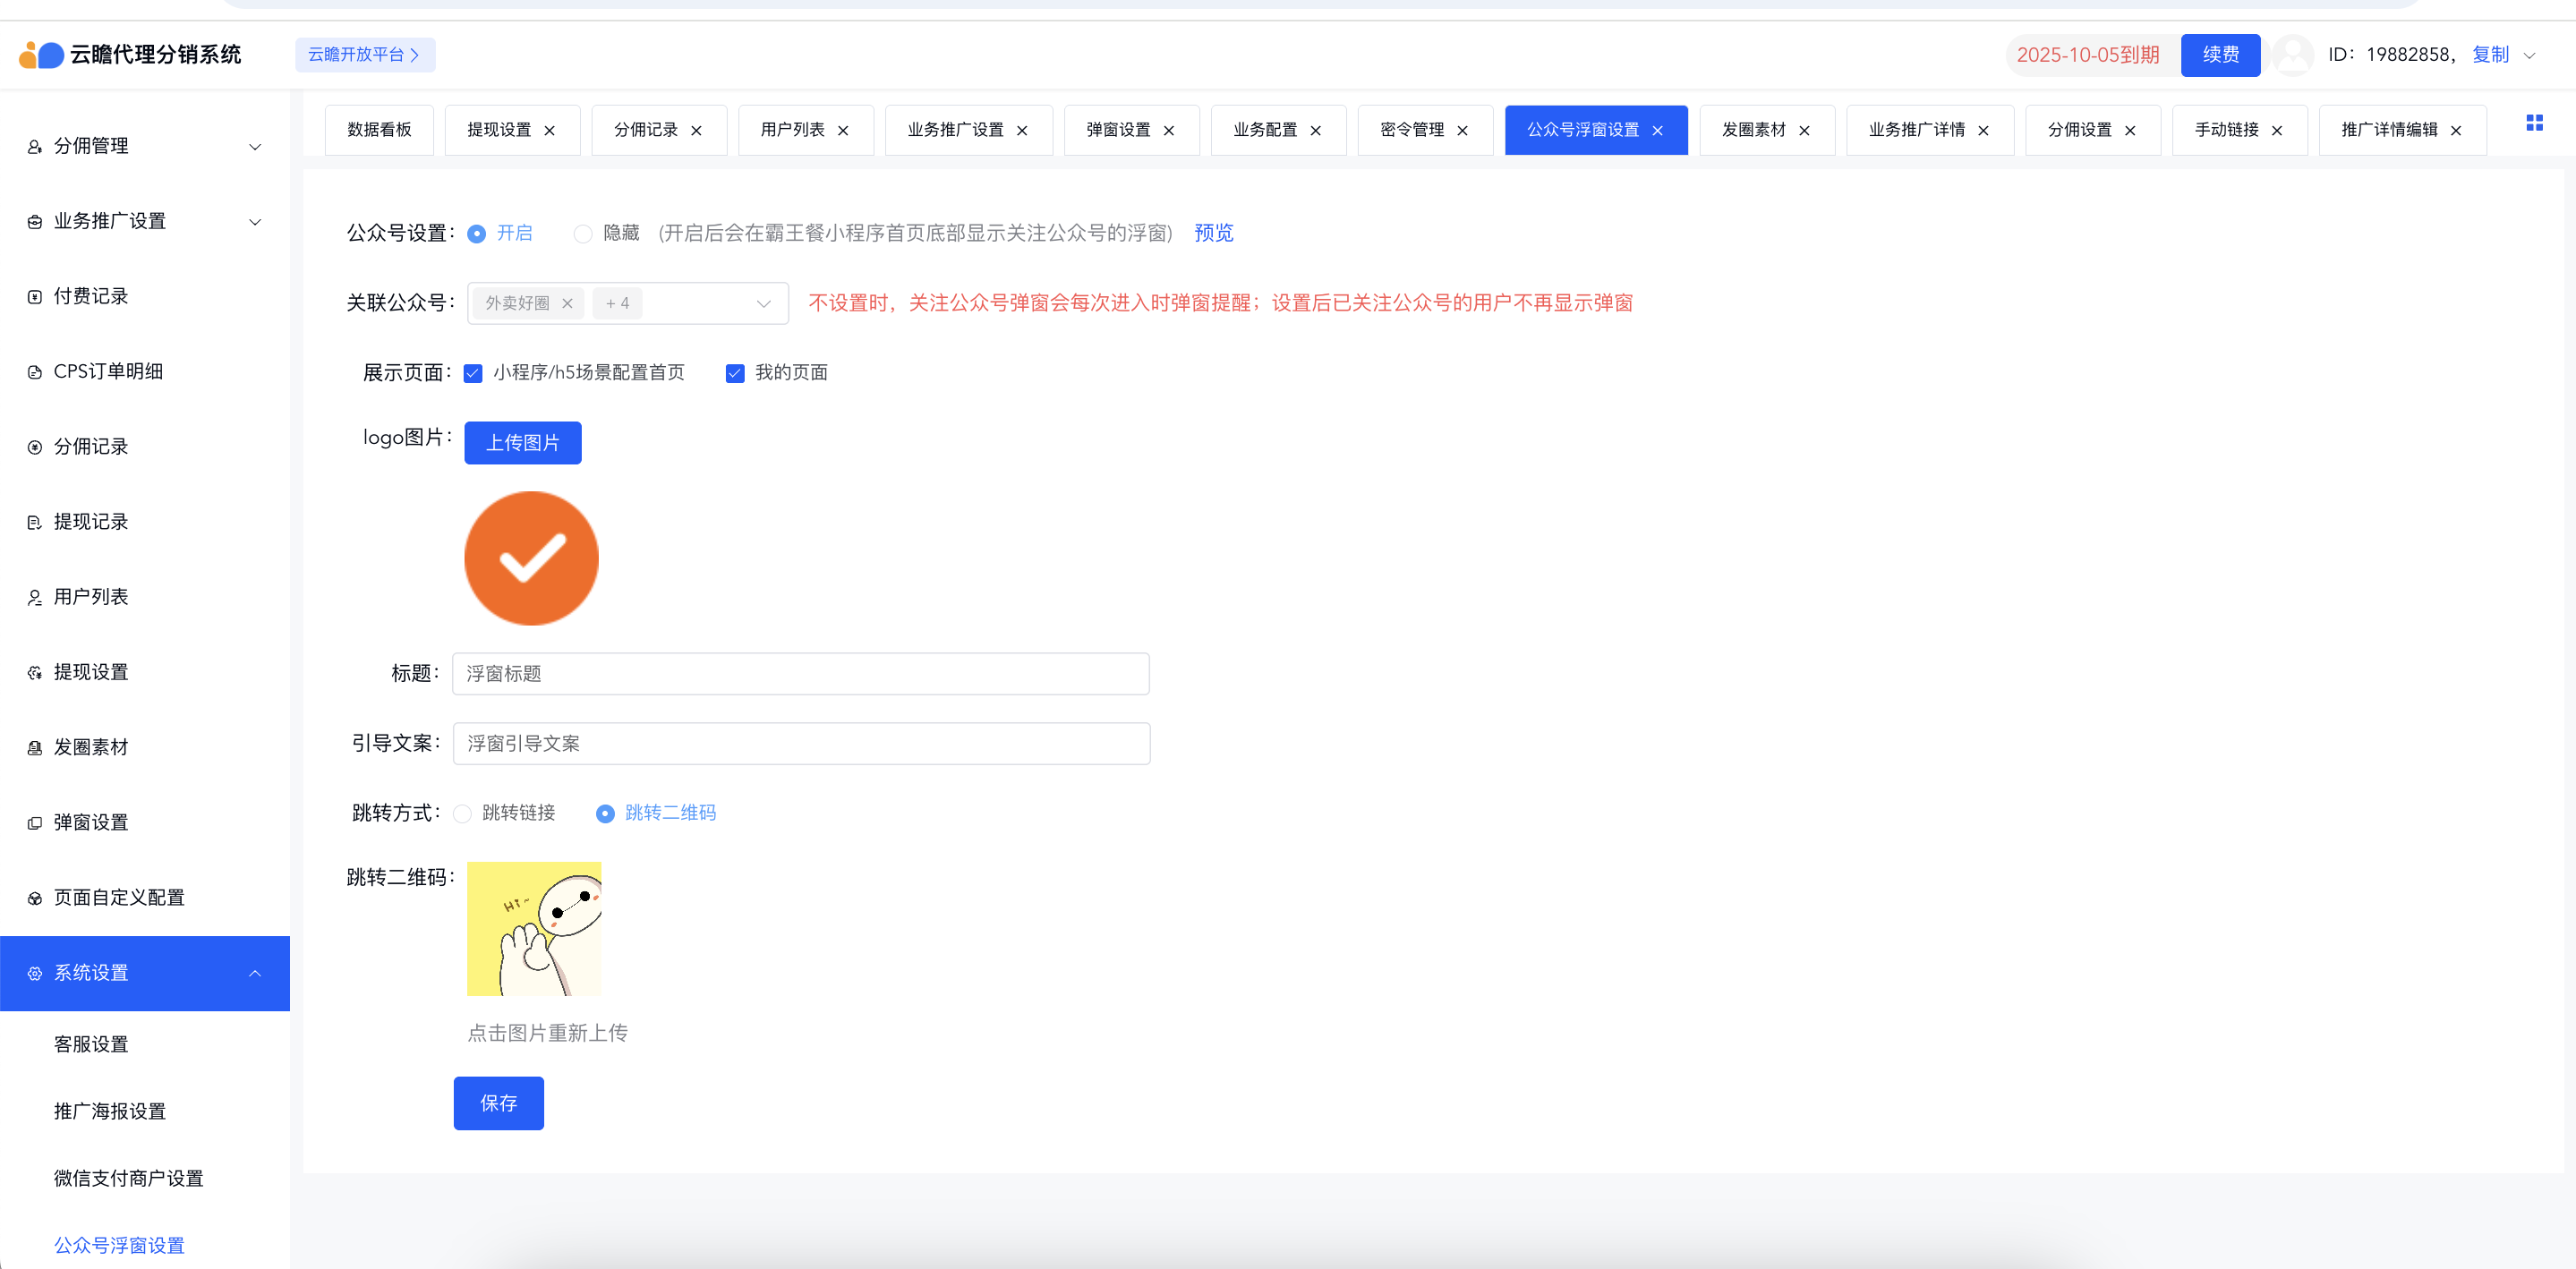
Task: Click the 用户列表 sidebar icon
Action: coord(34,598)
